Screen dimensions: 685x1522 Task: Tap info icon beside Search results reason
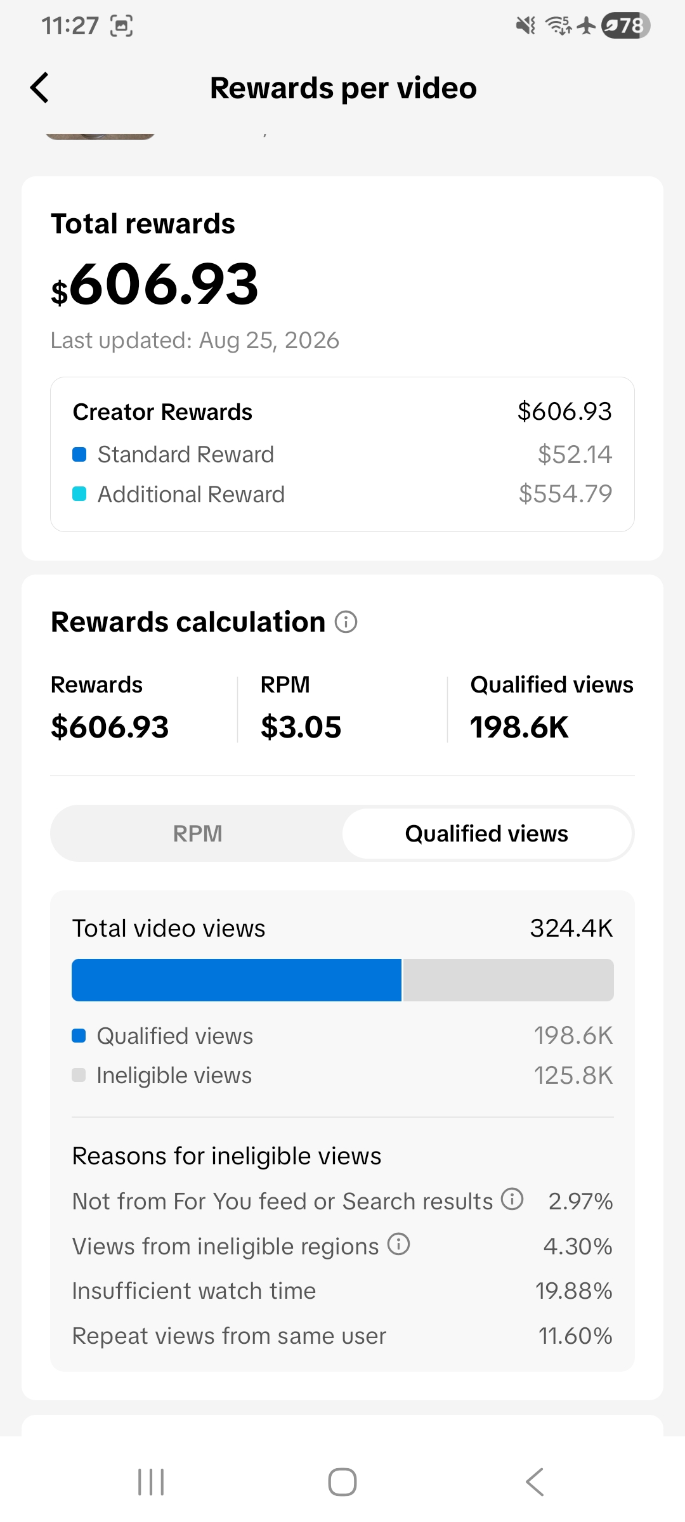click(x=512, y=1199)
